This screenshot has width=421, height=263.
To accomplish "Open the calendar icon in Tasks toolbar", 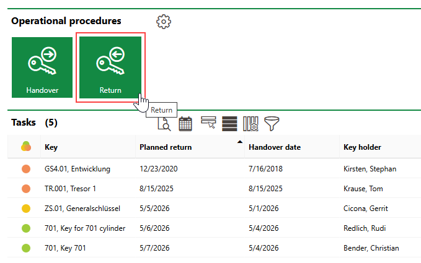I will pyautogui.click(x=185, y=124).
